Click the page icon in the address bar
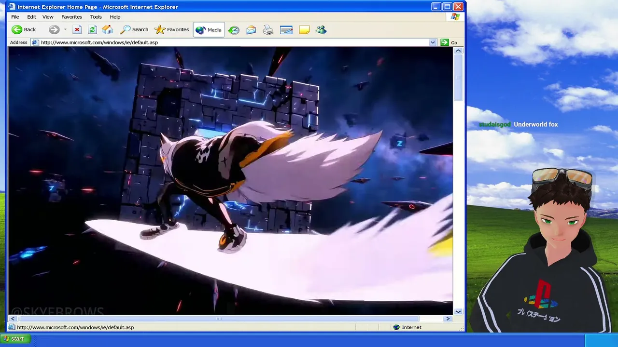Screen dimensions: 618x347 (35, 42)
